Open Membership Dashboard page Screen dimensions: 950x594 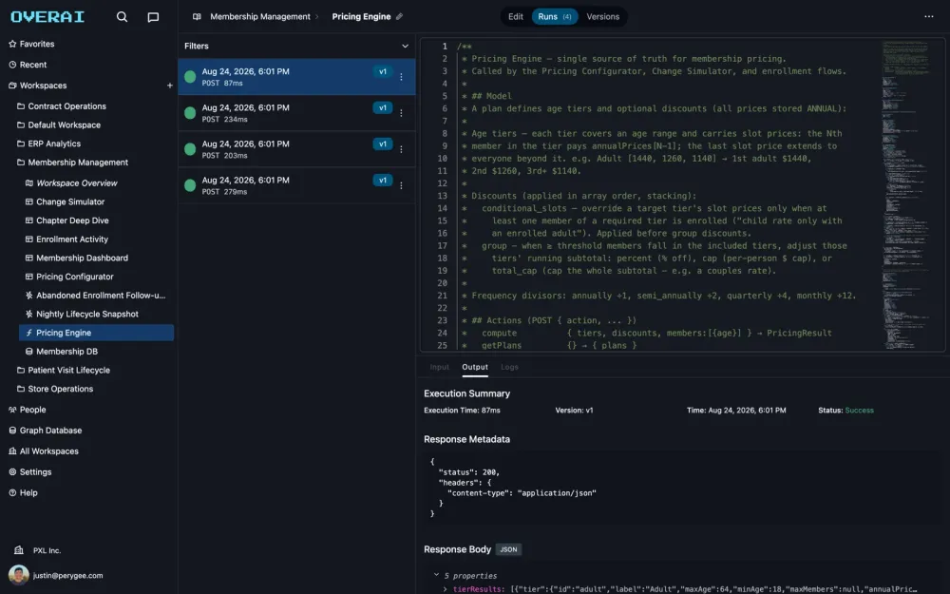click(x=82, y=259)
